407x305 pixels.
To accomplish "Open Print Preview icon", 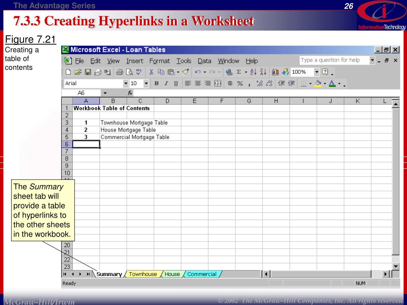I will (129, 72).
